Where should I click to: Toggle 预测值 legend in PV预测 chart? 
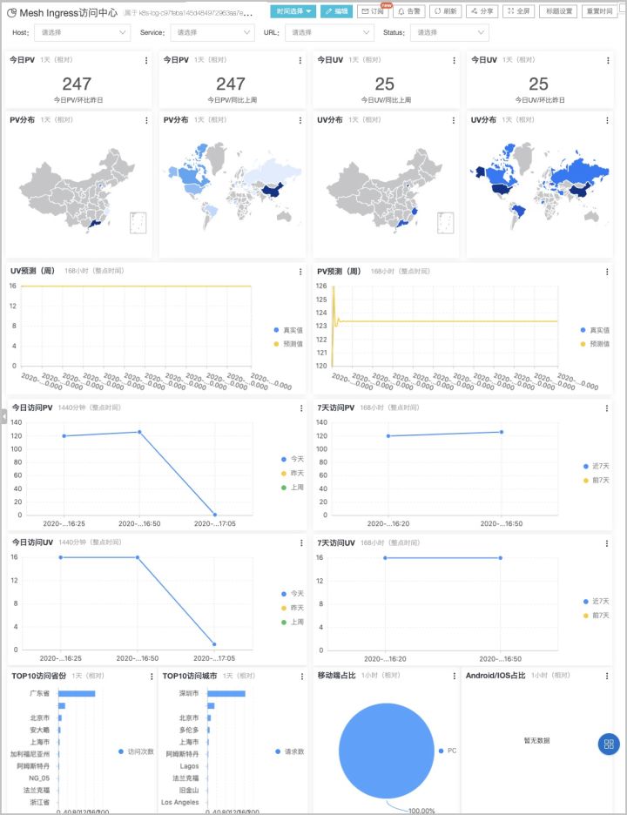[x=595, y=344]
